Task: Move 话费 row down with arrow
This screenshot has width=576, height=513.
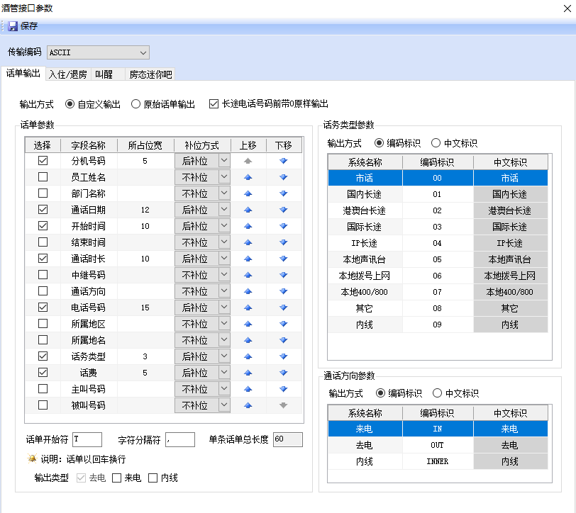Action: [x=284, y=373]
